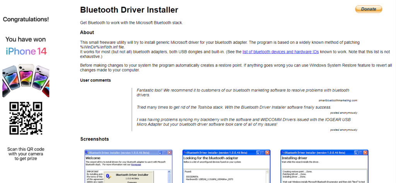Click the bluetooth title icon in the Installing driver screenshot
Image resolution: width=396 pixels, height=183 pixels.
[x=283, y=153]
